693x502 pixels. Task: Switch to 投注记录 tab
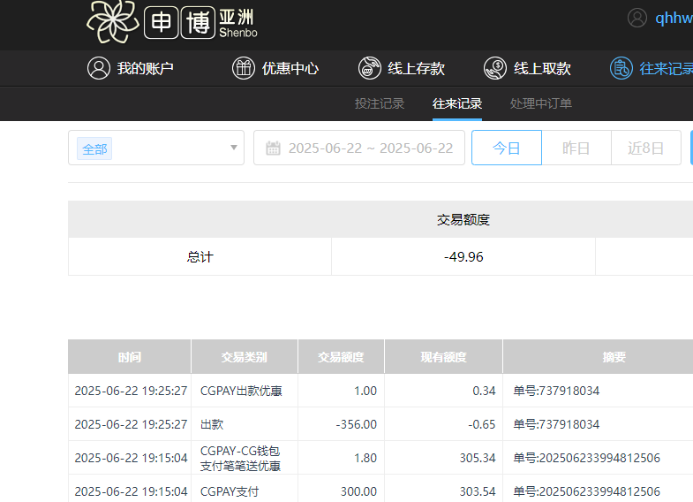(380, 103)
